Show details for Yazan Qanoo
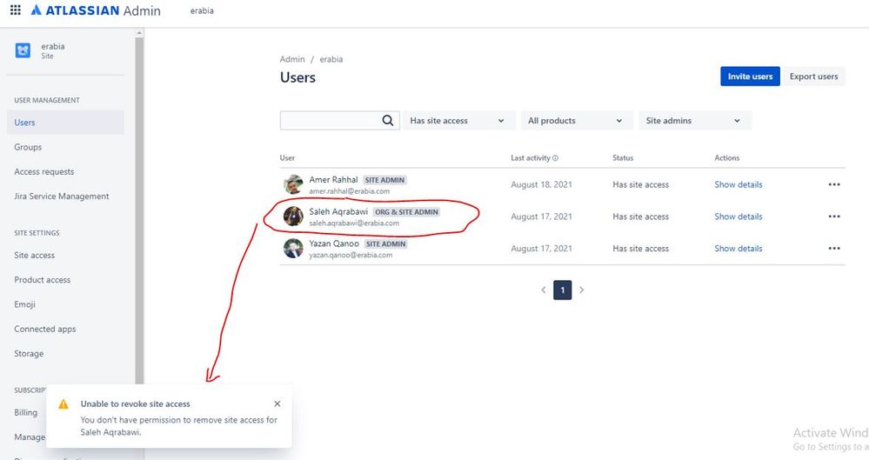This screenshot has height=460, width=869. click(739, 249)
